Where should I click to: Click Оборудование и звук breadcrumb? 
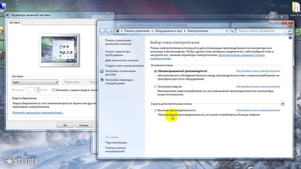[168, 31]
